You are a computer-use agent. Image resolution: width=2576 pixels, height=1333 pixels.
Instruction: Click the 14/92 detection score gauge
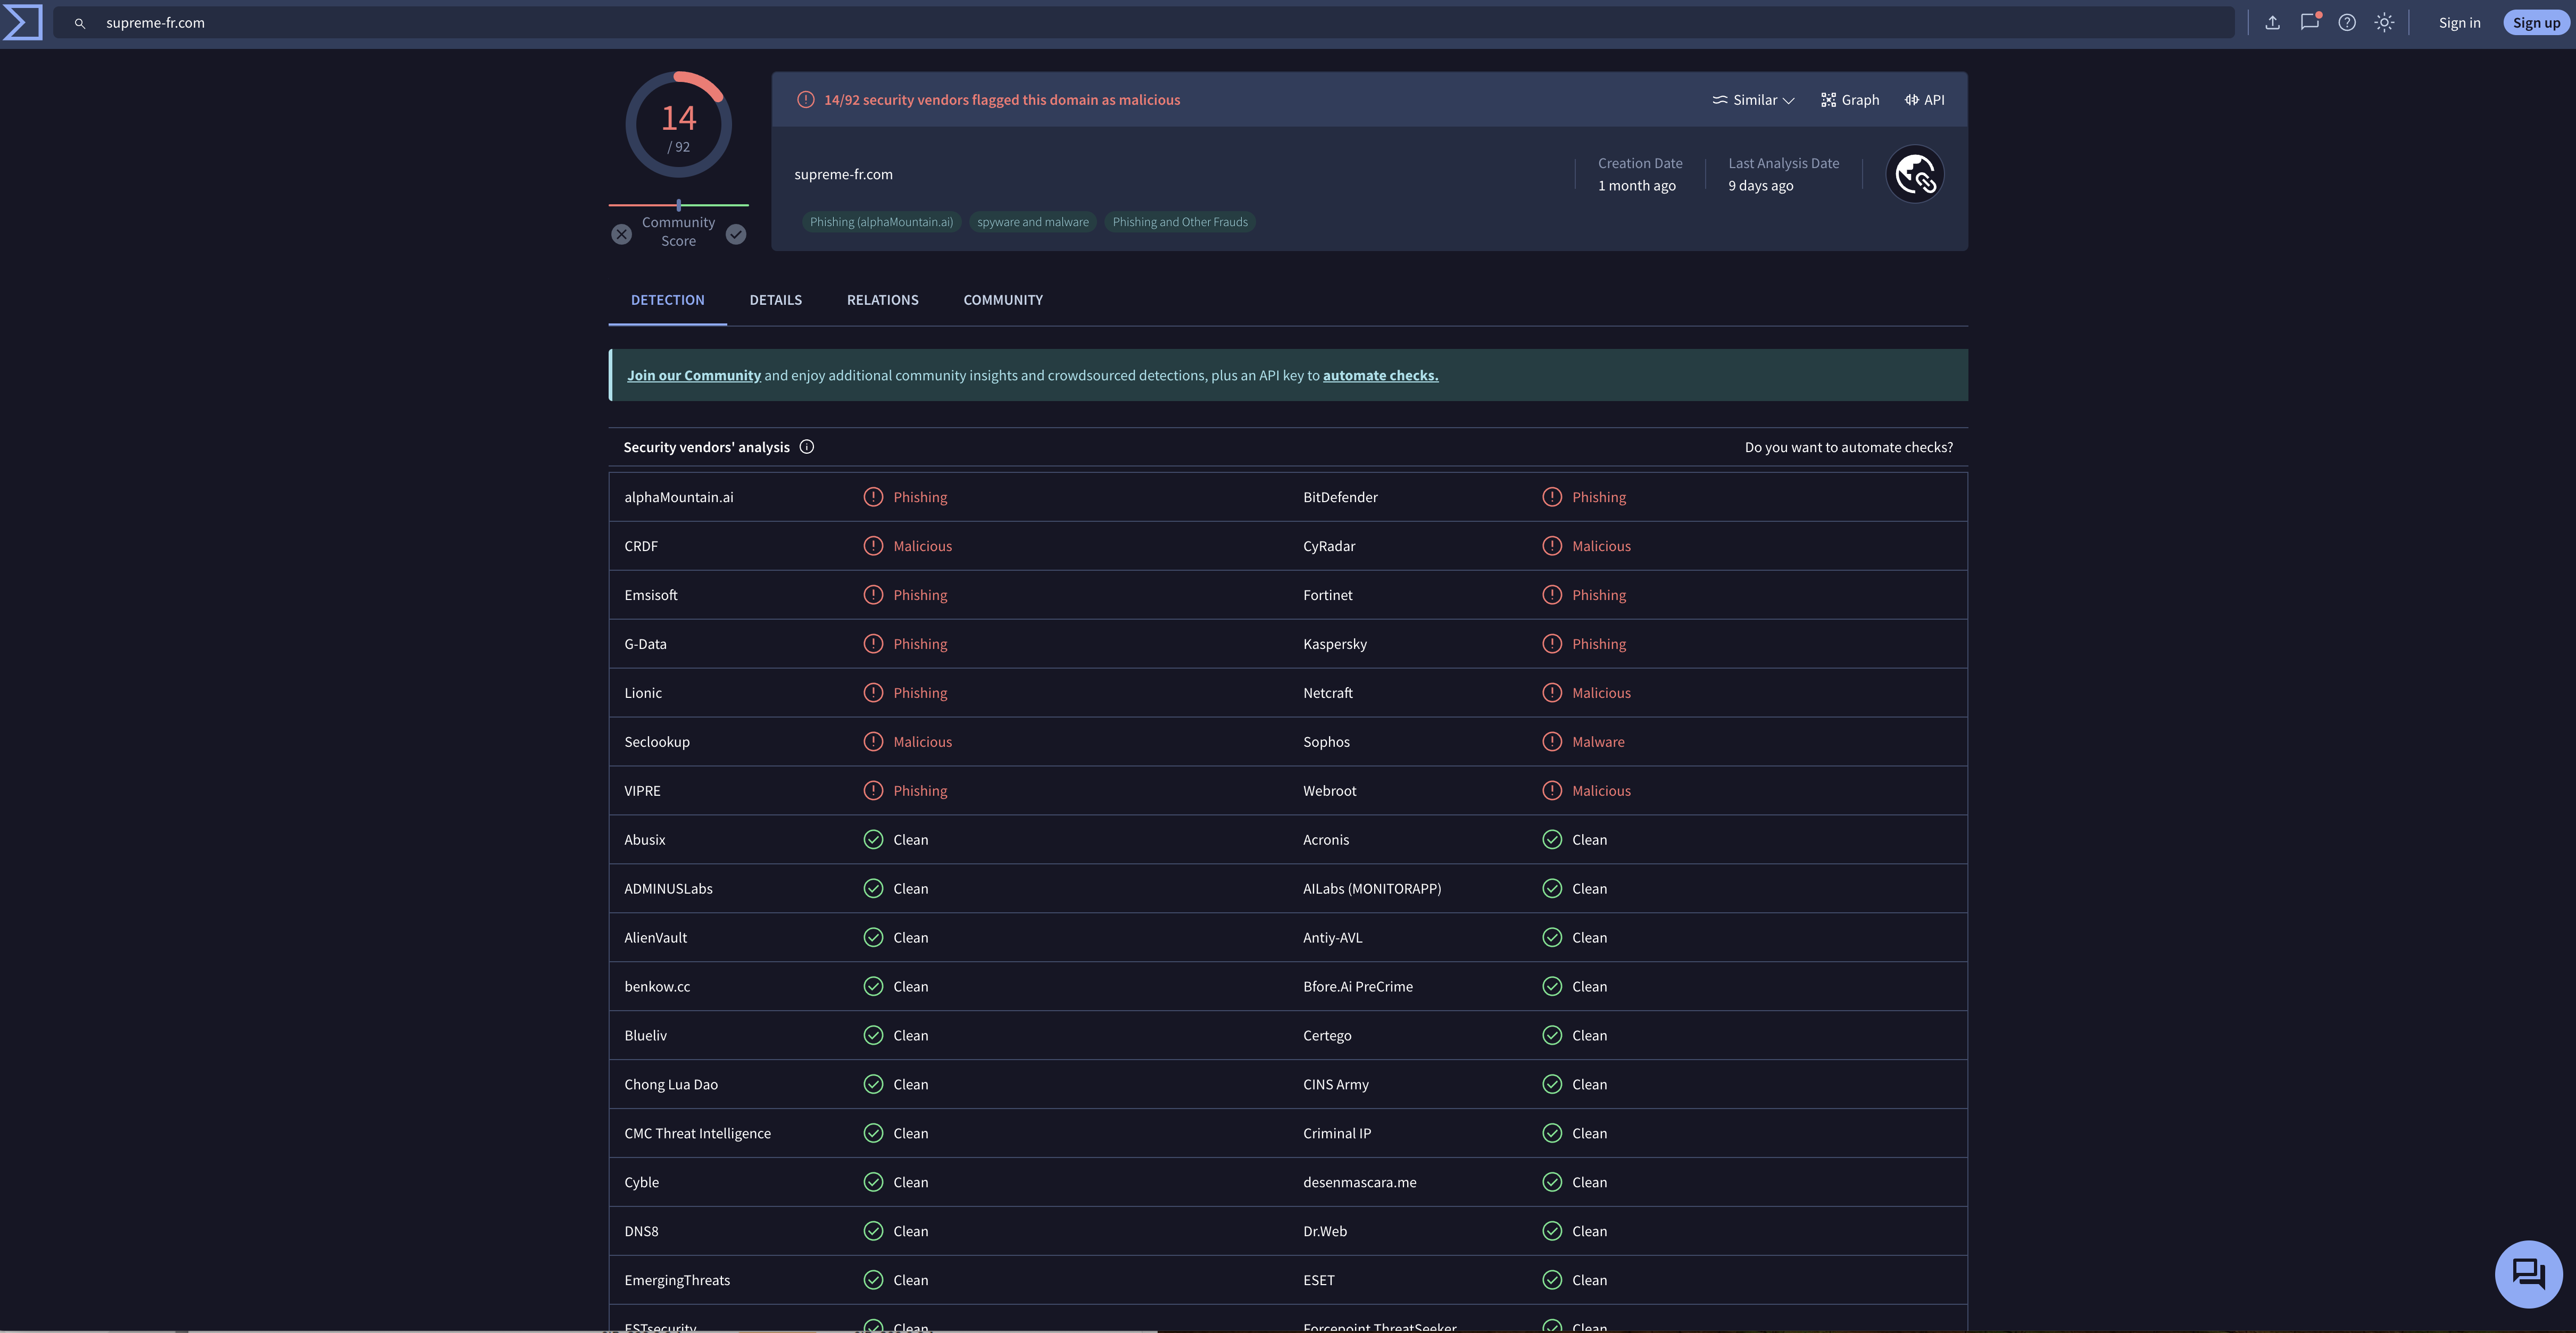[678, 125]
